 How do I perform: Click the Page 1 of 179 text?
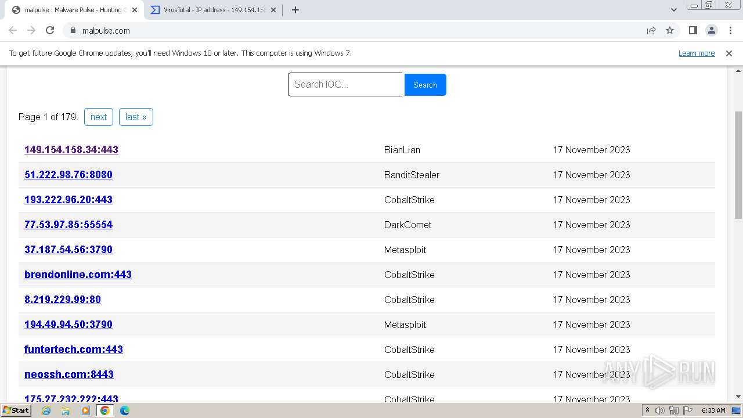48,117
